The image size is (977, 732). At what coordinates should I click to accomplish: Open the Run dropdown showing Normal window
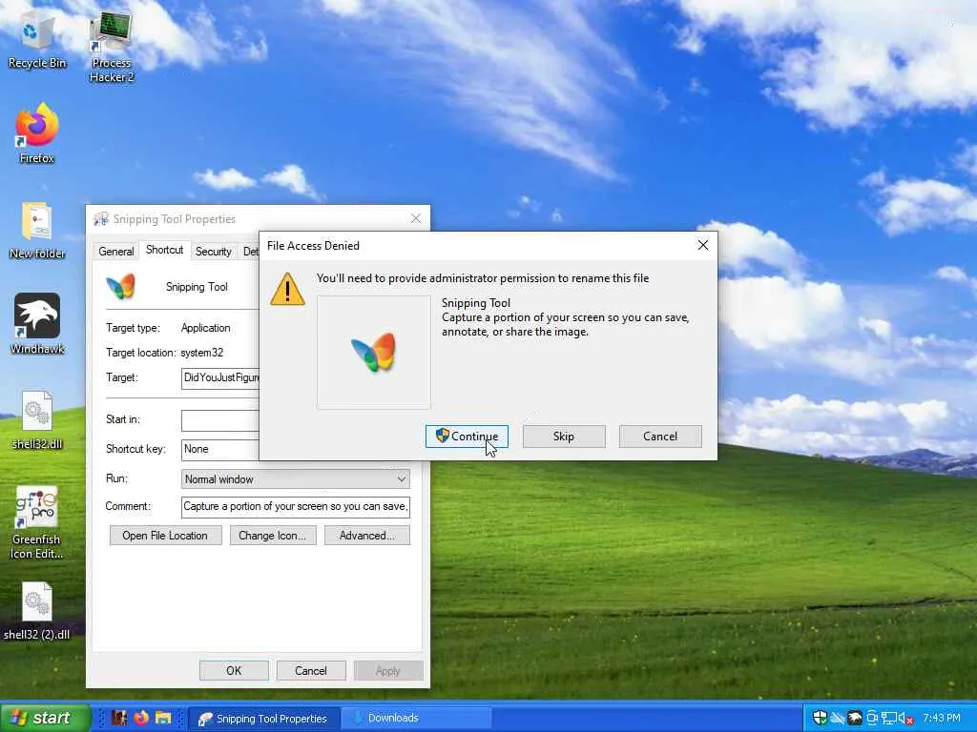(296, 479)
